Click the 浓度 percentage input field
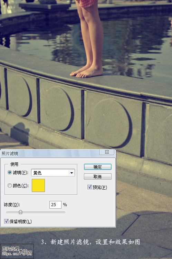 click(55, 205)
